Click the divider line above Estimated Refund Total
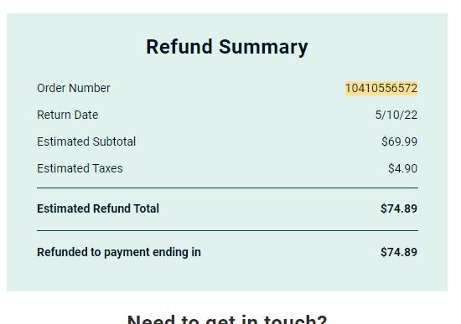 coord(227,188)
